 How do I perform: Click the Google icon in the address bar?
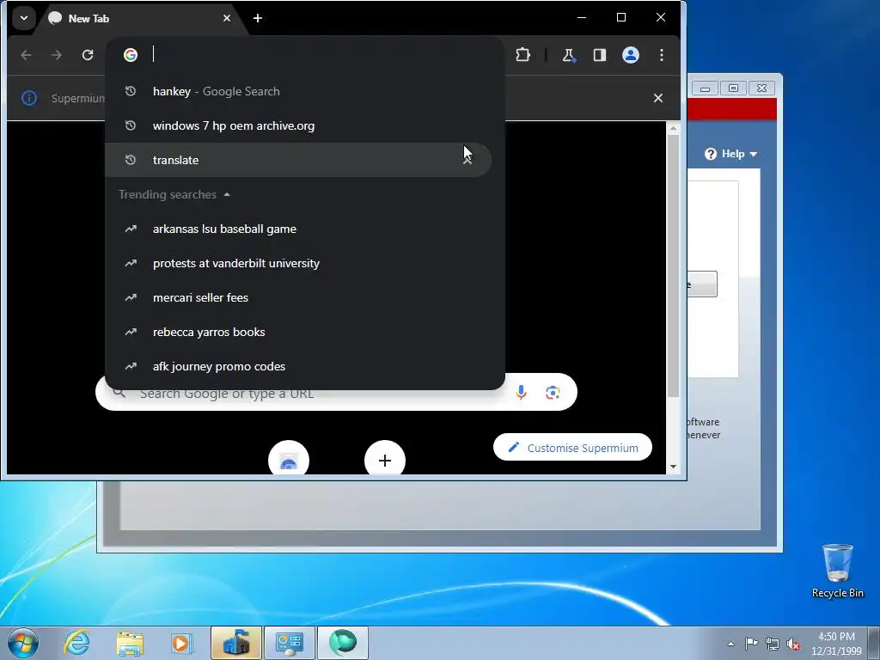(131, 55)
